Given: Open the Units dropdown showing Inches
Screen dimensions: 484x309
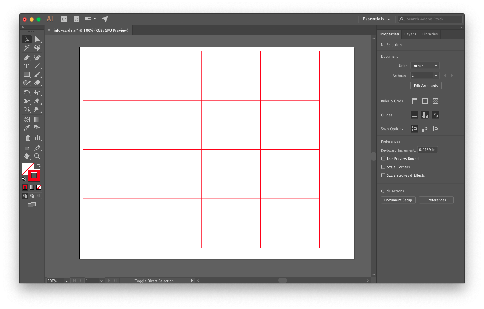Looking at the screenshot, I should [x=425, y=66].
